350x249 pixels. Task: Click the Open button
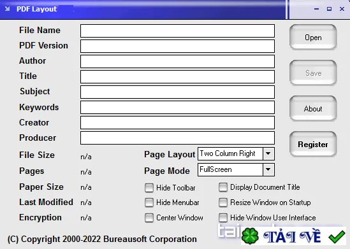(x=313, y=37)
